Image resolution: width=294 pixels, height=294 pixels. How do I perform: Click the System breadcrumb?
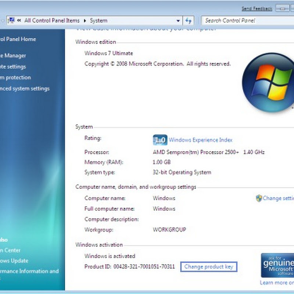98,21
